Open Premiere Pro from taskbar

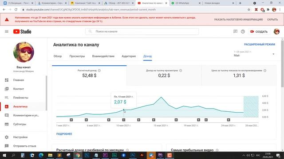tap(105, 155)
